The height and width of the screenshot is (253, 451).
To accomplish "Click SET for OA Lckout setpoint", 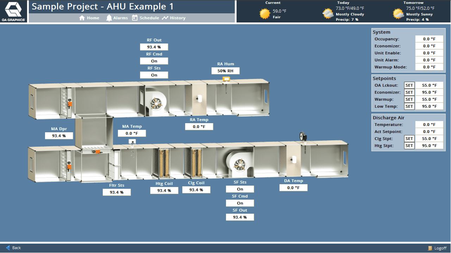I will (409, 85).
